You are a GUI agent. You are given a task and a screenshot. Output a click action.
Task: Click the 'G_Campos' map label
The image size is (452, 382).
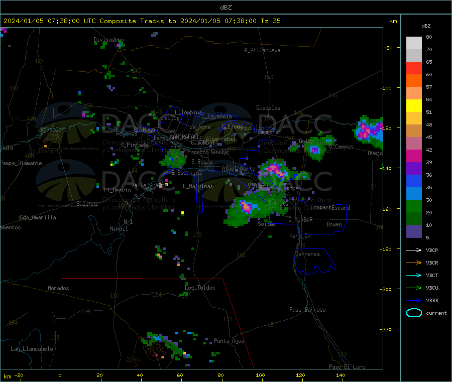(342, 147)
